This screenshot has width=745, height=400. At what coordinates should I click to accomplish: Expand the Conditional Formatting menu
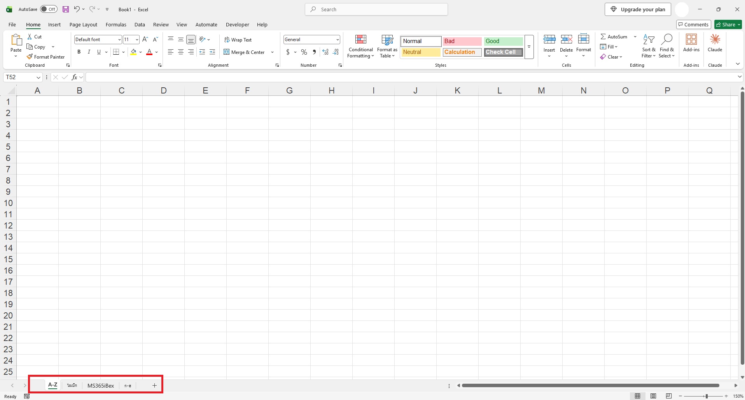pyautogui.click(x=361, y=46)
